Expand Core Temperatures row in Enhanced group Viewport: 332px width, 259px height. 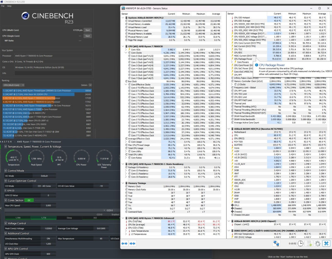[126, 231]
